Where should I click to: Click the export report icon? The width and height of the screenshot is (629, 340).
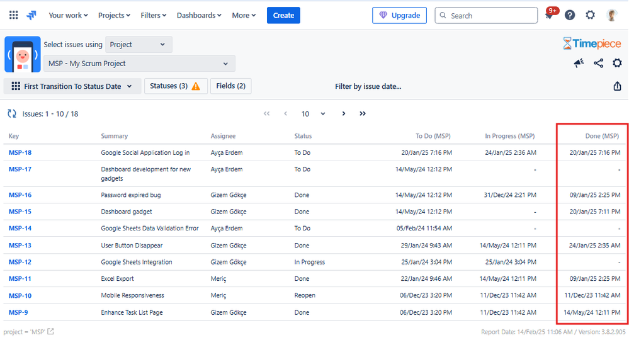(x=618, y=86)
